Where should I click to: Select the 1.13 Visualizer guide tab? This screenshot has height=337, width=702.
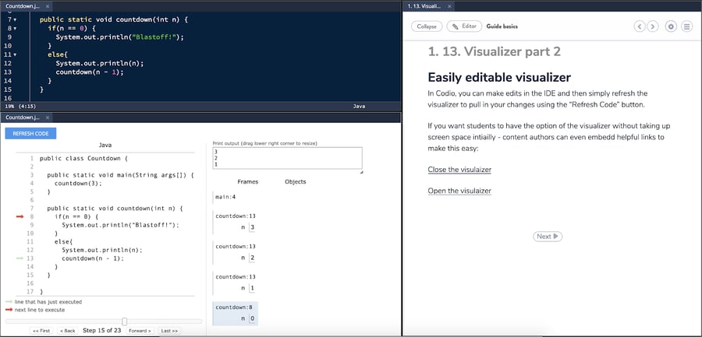427,6
